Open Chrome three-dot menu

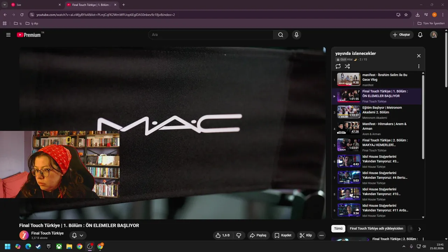click(443, 15)
